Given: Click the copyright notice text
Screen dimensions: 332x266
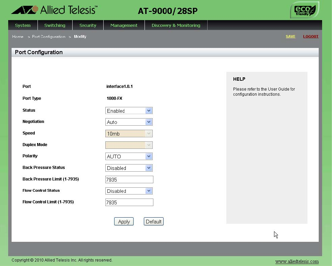Looking at the screenshot, I should coord(62,260).
